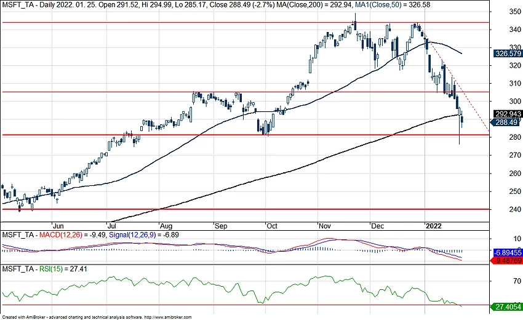Image resolution: width=523 pixels, height=320 pixels.
Task: Click the 310 price axis label
Action: click(x=515, y=84)
